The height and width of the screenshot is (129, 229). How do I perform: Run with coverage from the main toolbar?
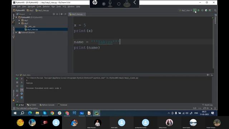(x=202, y=10)
